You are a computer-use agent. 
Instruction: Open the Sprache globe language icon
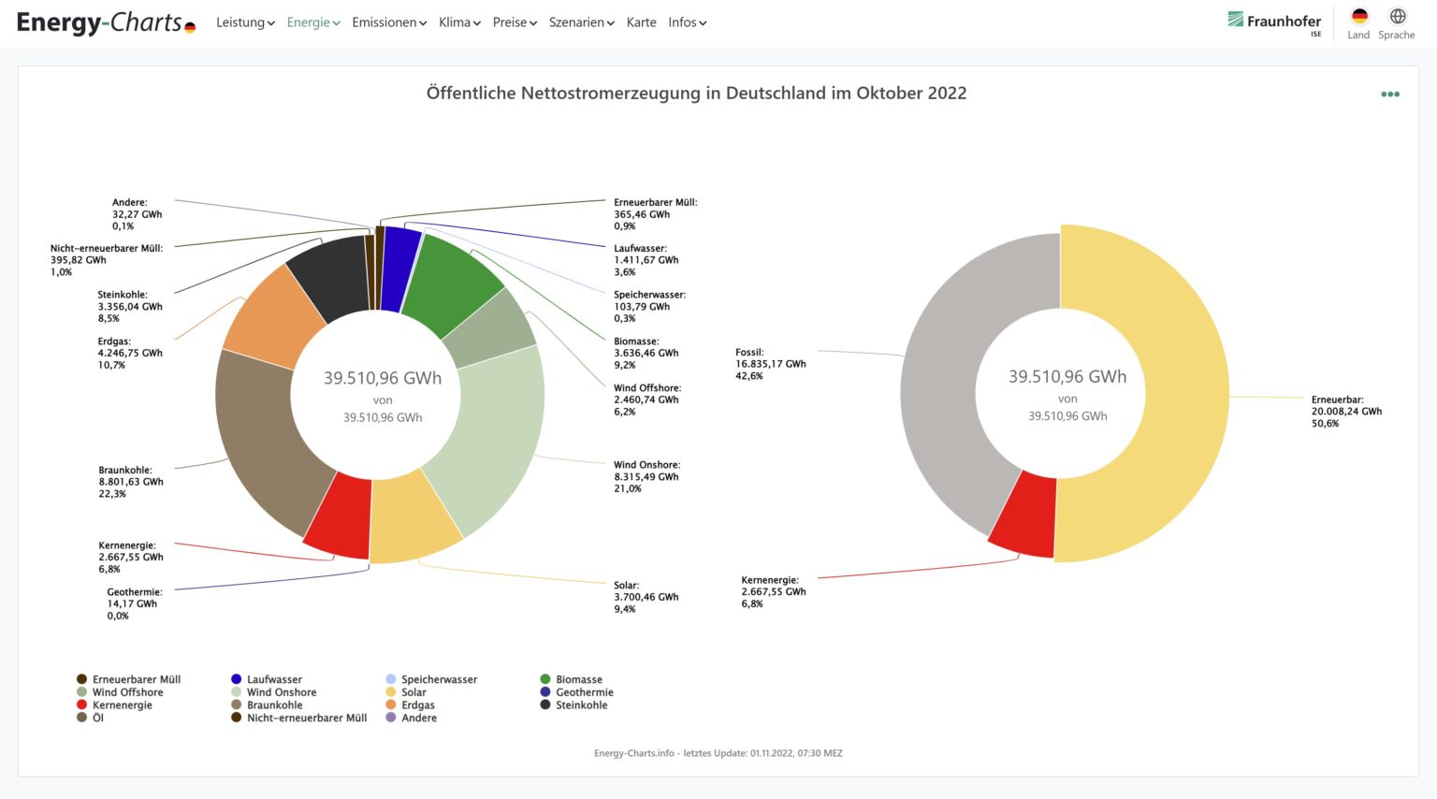tap(1396, 16)
